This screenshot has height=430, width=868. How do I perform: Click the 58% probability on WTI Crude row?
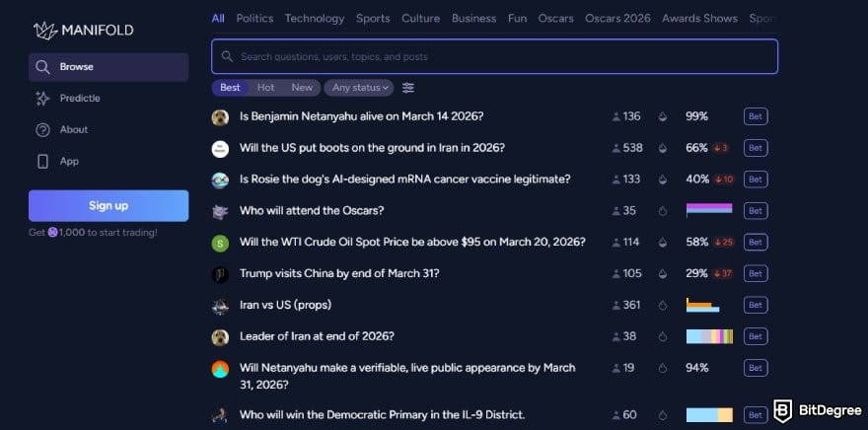coord(696,243)
